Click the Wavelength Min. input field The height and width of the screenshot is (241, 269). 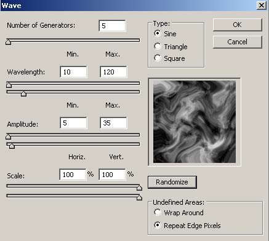73,72
